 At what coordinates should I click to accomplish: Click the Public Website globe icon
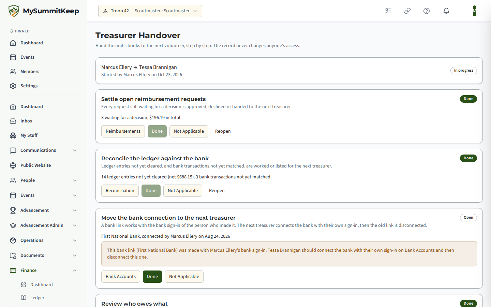[x=13, y=165]
